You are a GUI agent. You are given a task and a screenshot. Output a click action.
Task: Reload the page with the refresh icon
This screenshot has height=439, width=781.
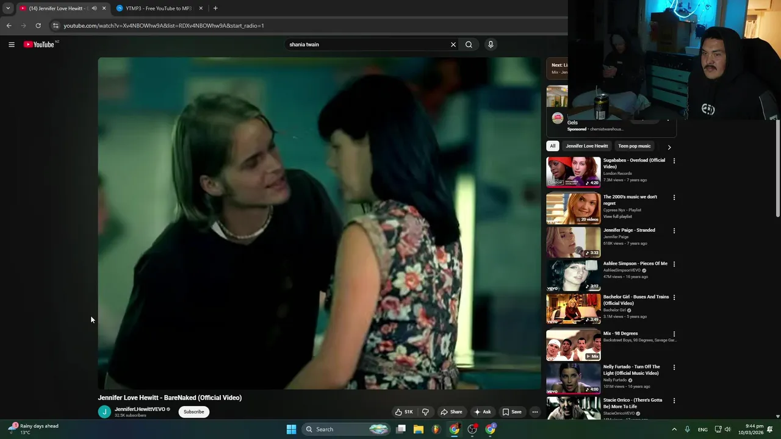click(x=38, y=26)
